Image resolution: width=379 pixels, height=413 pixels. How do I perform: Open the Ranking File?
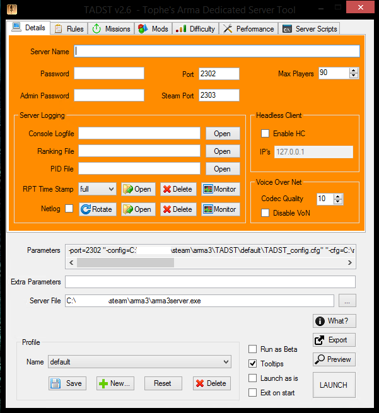pos(223,151)
